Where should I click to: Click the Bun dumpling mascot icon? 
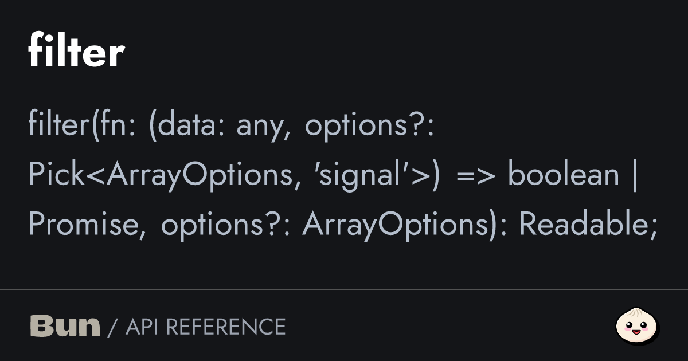point(637,326)
